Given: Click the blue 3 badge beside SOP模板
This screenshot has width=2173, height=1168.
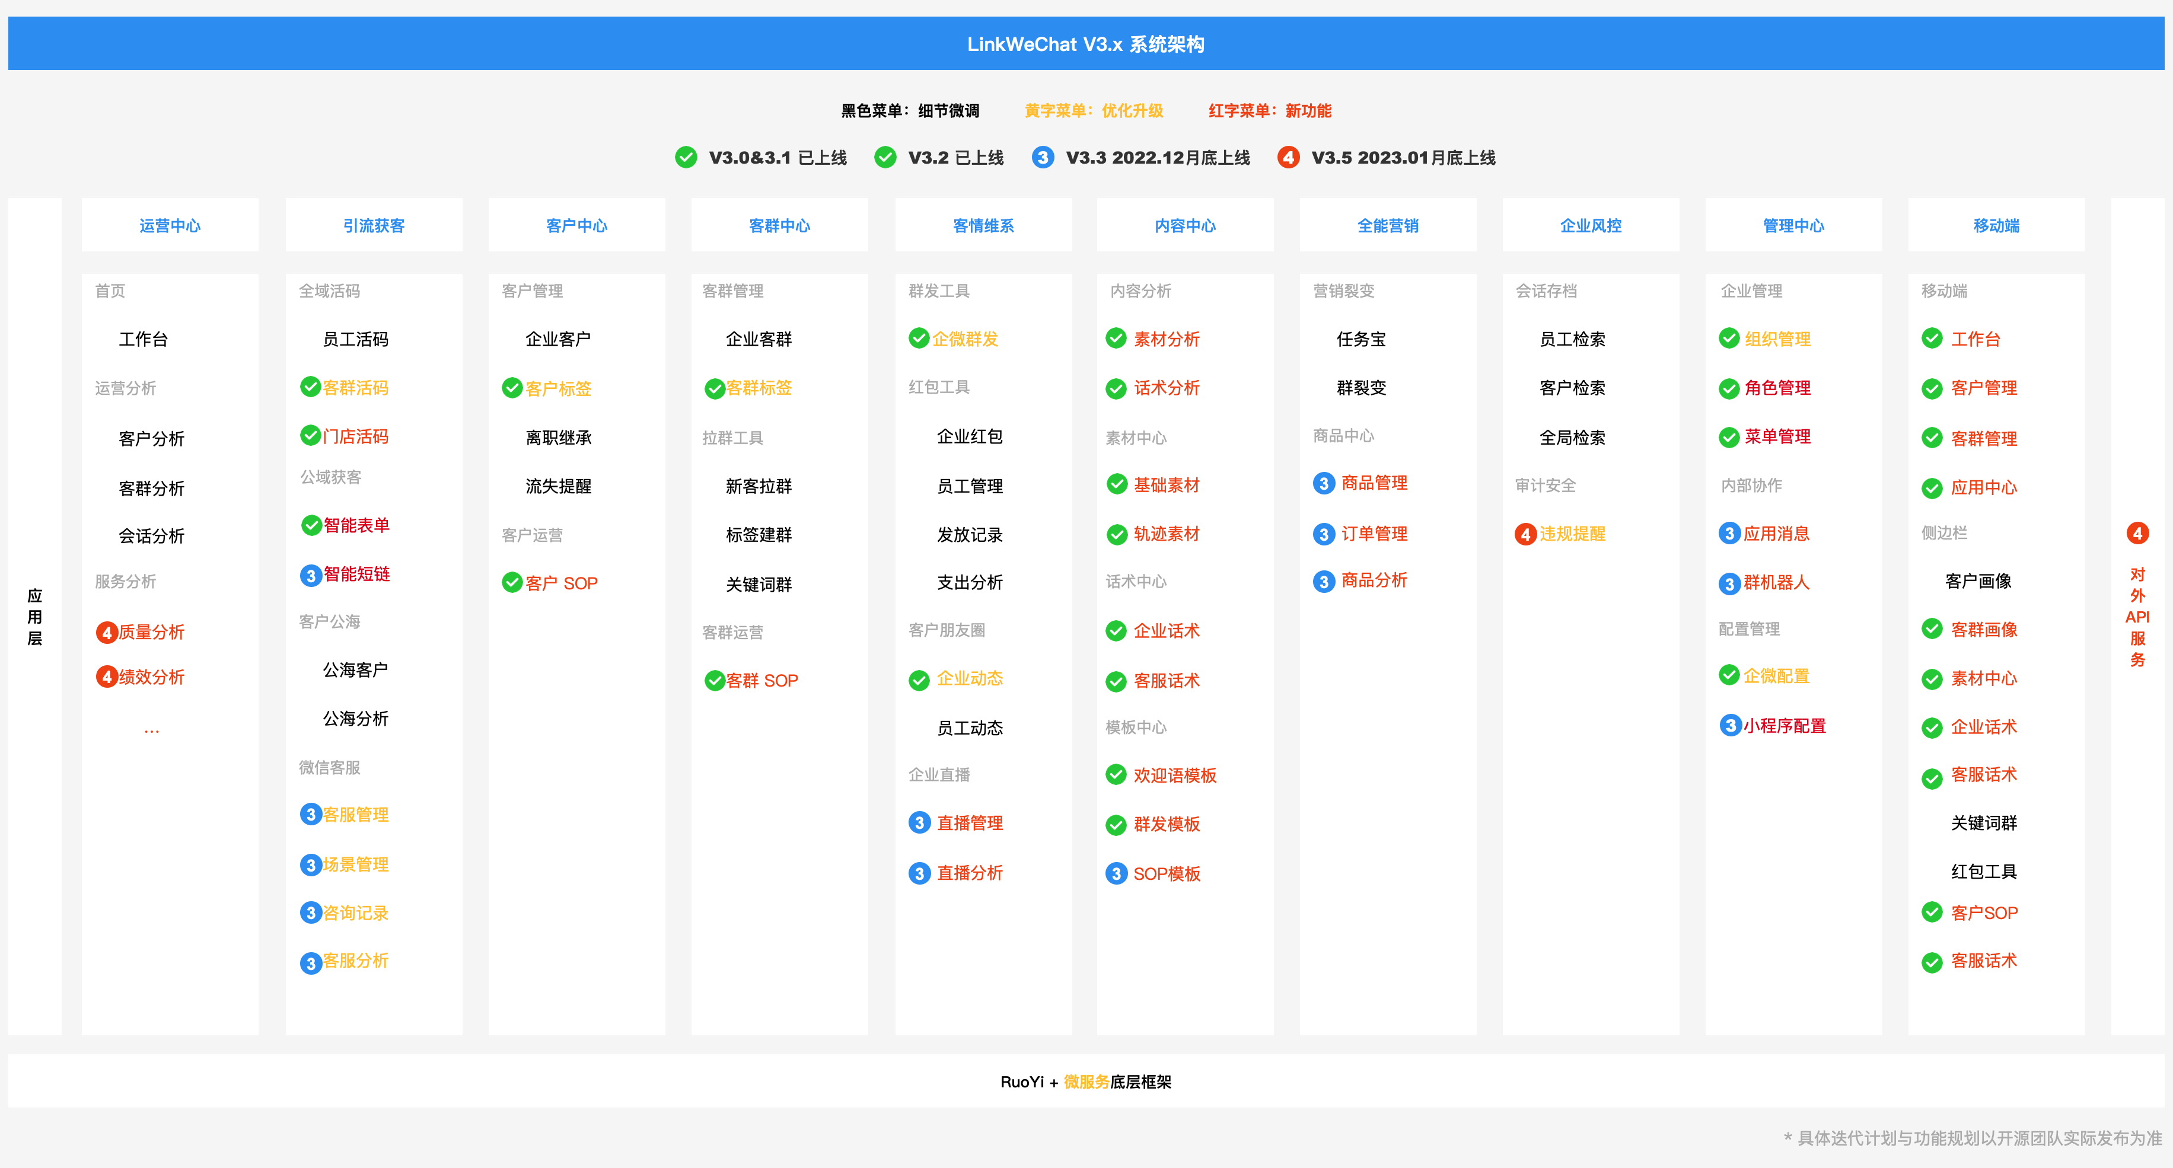Looking at the screenshot, I should pyautogui.click(x=1116, y=874).
